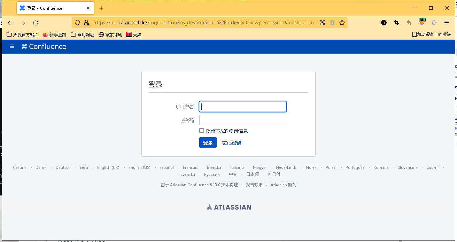
Task: Switch language to Italiano
Action: click(x=237, y=167)
